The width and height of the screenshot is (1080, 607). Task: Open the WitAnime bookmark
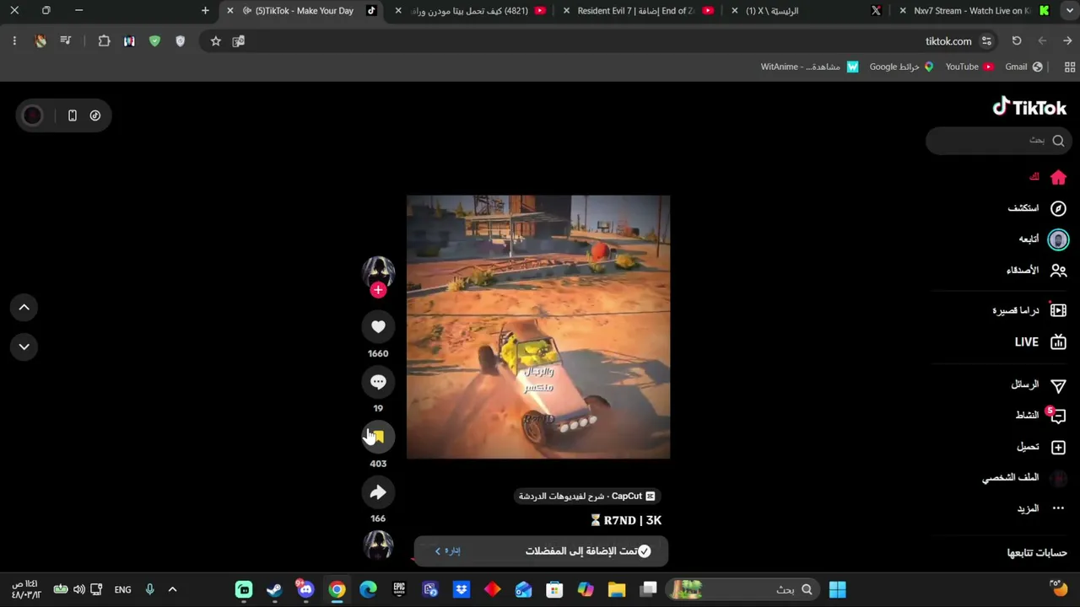tap(809, 67)
